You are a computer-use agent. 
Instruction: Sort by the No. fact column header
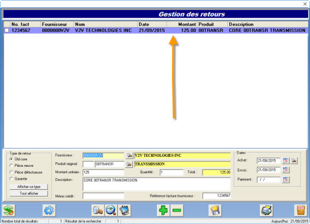[x=25, y=24]
